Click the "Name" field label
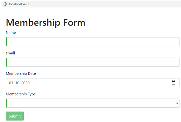The height and width of the screenshot is (122, 181). [11, 32]
